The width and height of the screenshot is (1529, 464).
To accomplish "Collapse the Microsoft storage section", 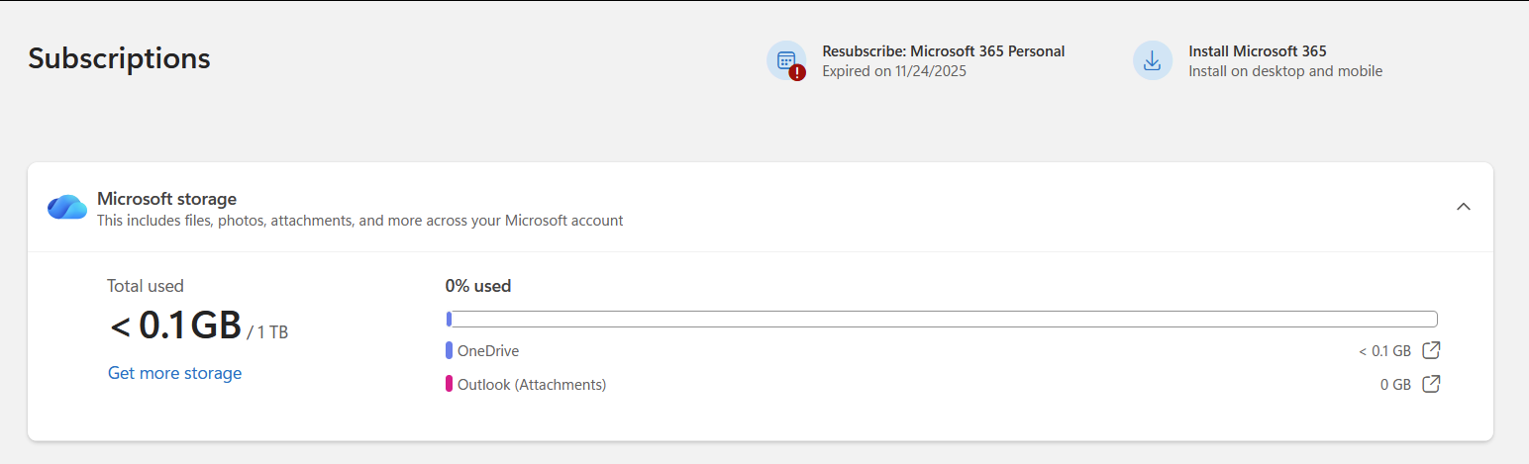I will tap(1463, 207).
